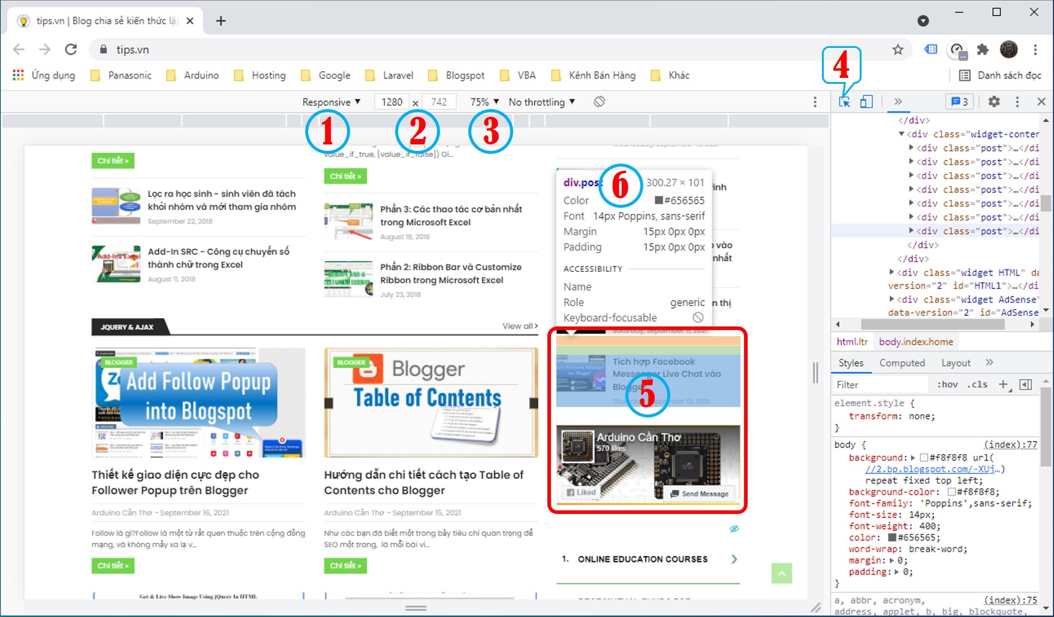Click View all in JQUERY & AJAX

coord(520,326)
